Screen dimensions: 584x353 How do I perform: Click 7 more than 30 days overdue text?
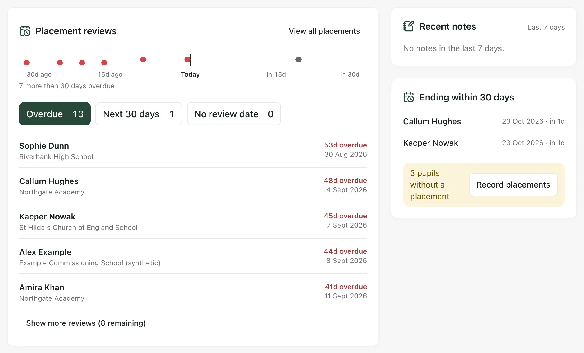point(67,86)
